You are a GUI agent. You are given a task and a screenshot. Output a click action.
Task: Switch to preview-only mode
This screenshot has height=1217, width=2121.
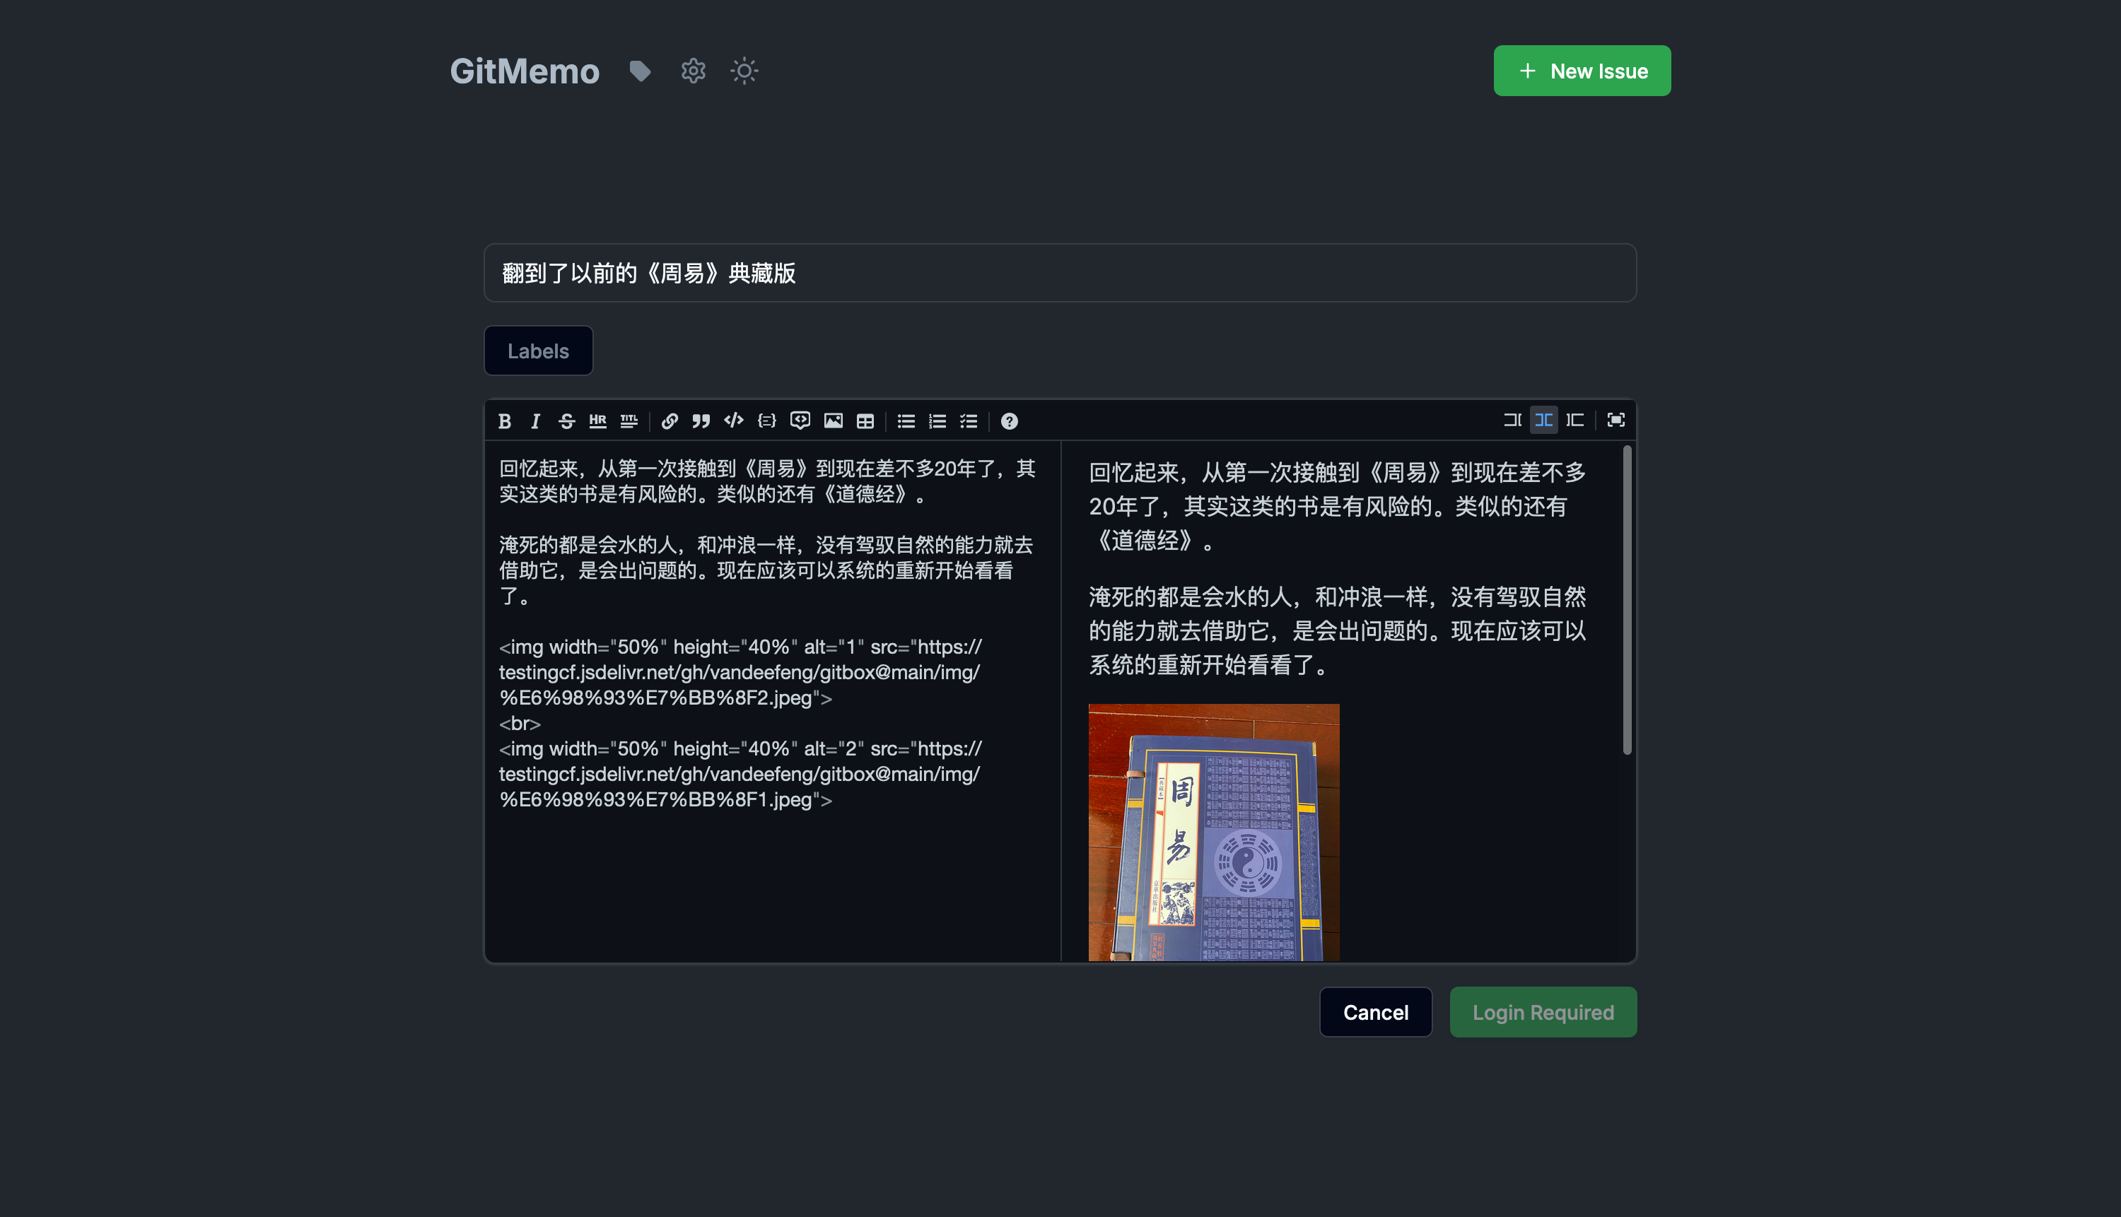coord(1575,420)
